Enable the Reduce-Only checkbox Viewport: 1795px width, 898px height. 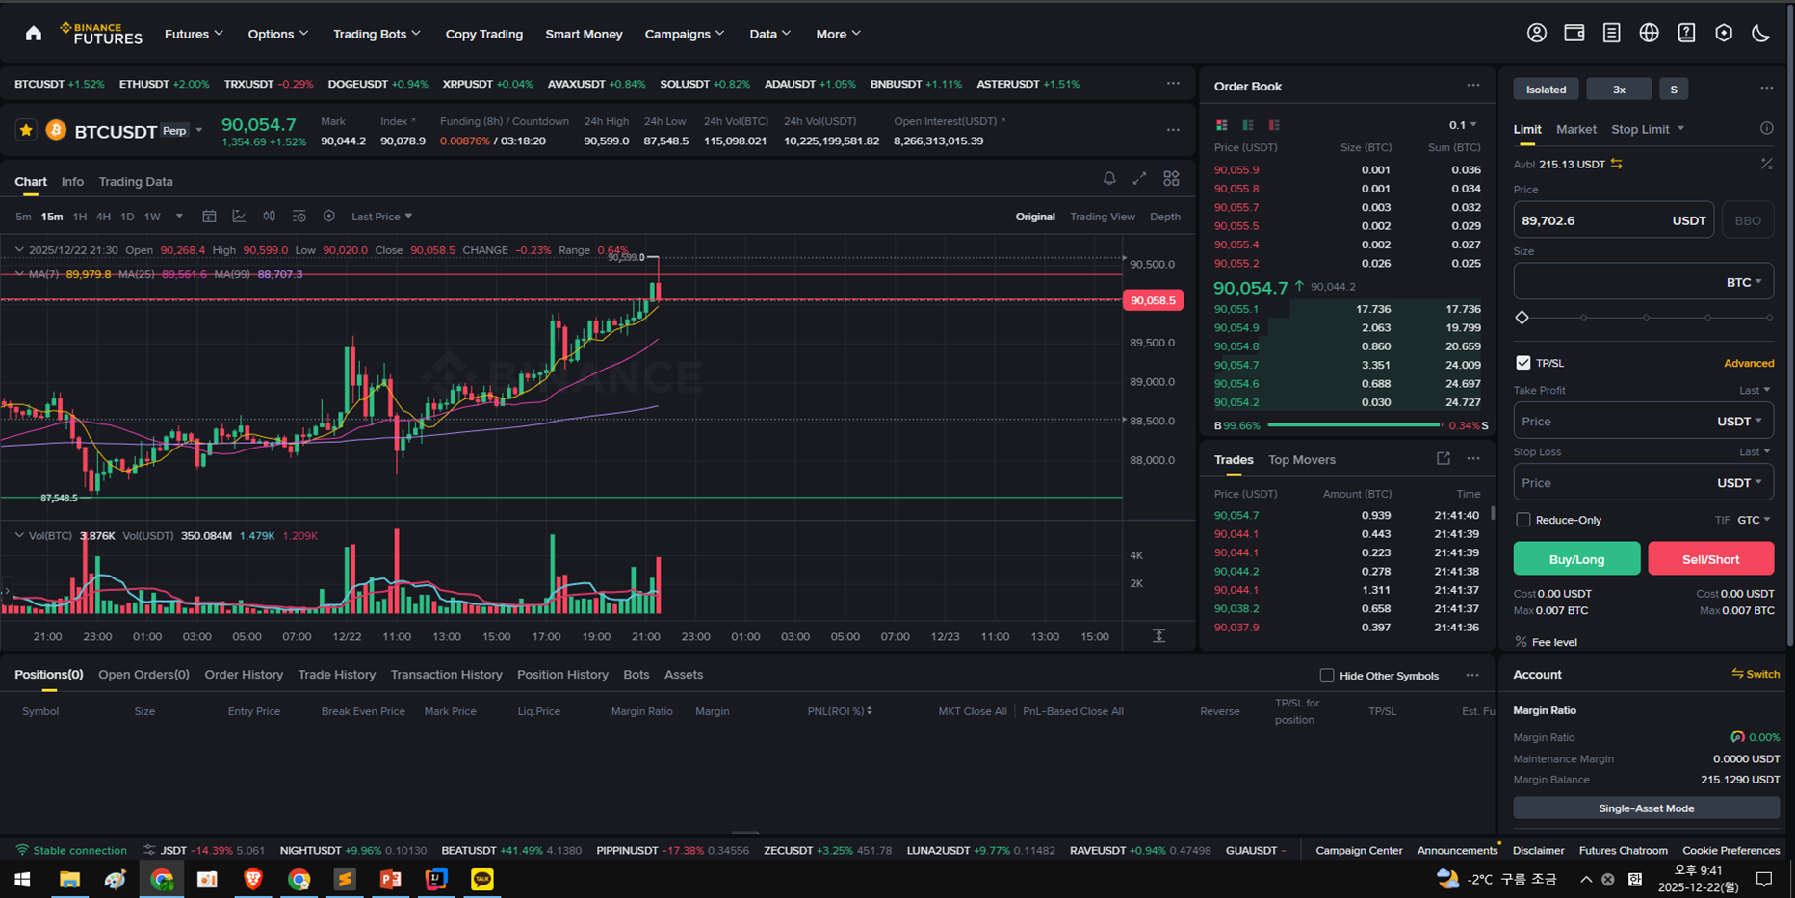point(1522,520)
